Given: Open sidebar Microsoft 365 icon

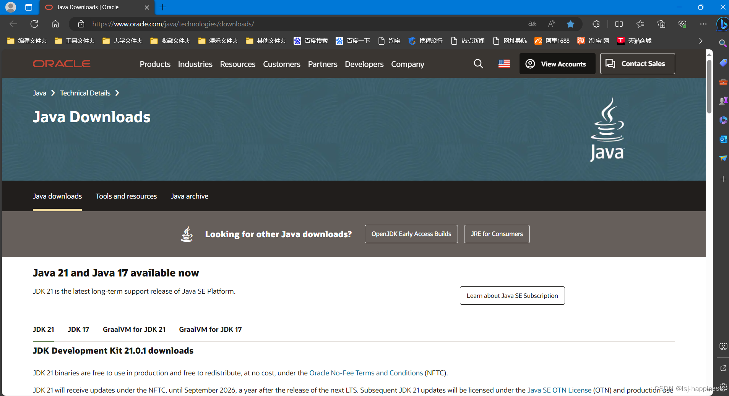Looking at the screenshot, I should [x=723, y=120].
